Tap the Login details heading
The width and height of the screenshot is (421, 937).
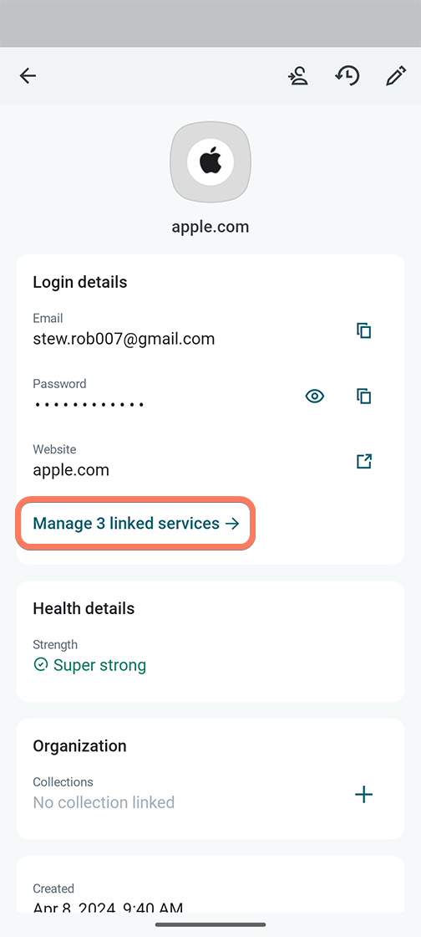tap(80, 282)
